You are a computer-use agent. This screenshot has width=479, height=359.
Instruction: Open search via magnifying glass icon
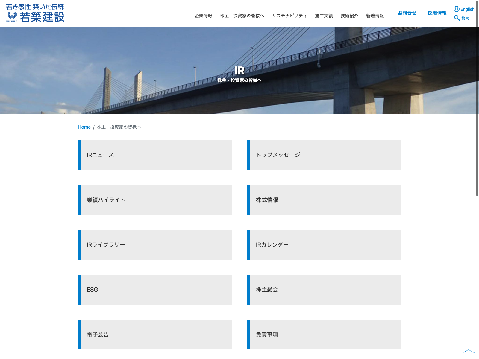pyautogui.click(x=457, y=18)
